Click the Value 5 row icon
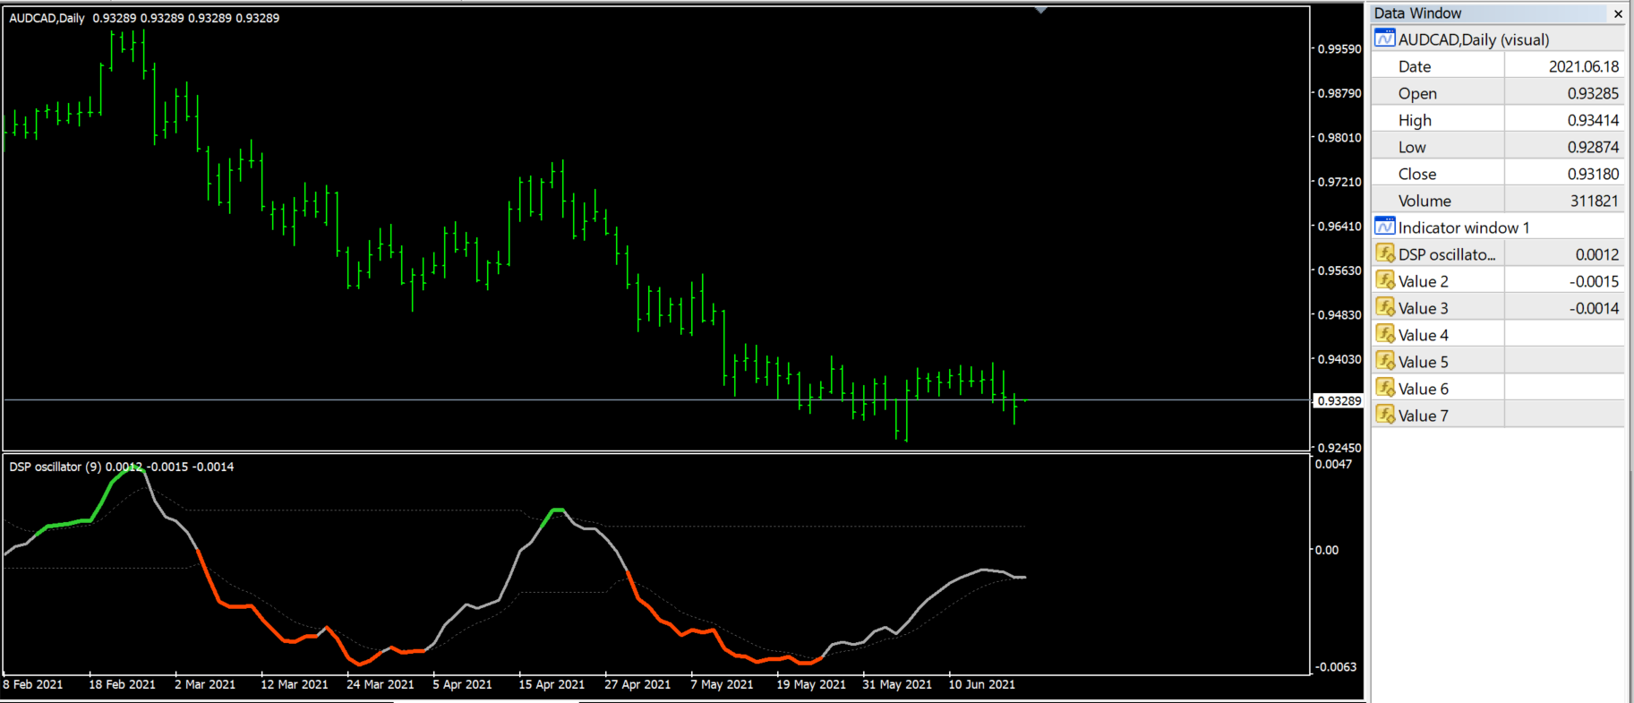This screenshot has width=1634, height=703. (x=1385, y=361)
